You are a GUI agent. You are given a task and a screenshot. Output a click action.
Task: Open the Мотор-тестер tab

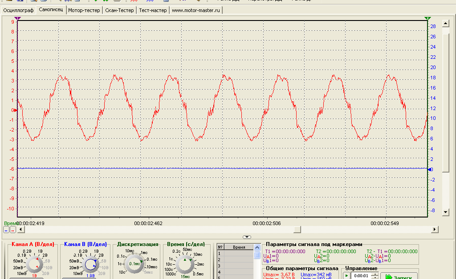[x=84, y=10]
